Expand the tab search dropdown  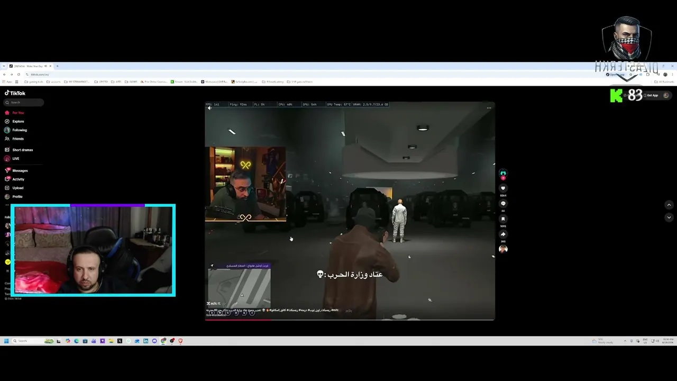4,66
